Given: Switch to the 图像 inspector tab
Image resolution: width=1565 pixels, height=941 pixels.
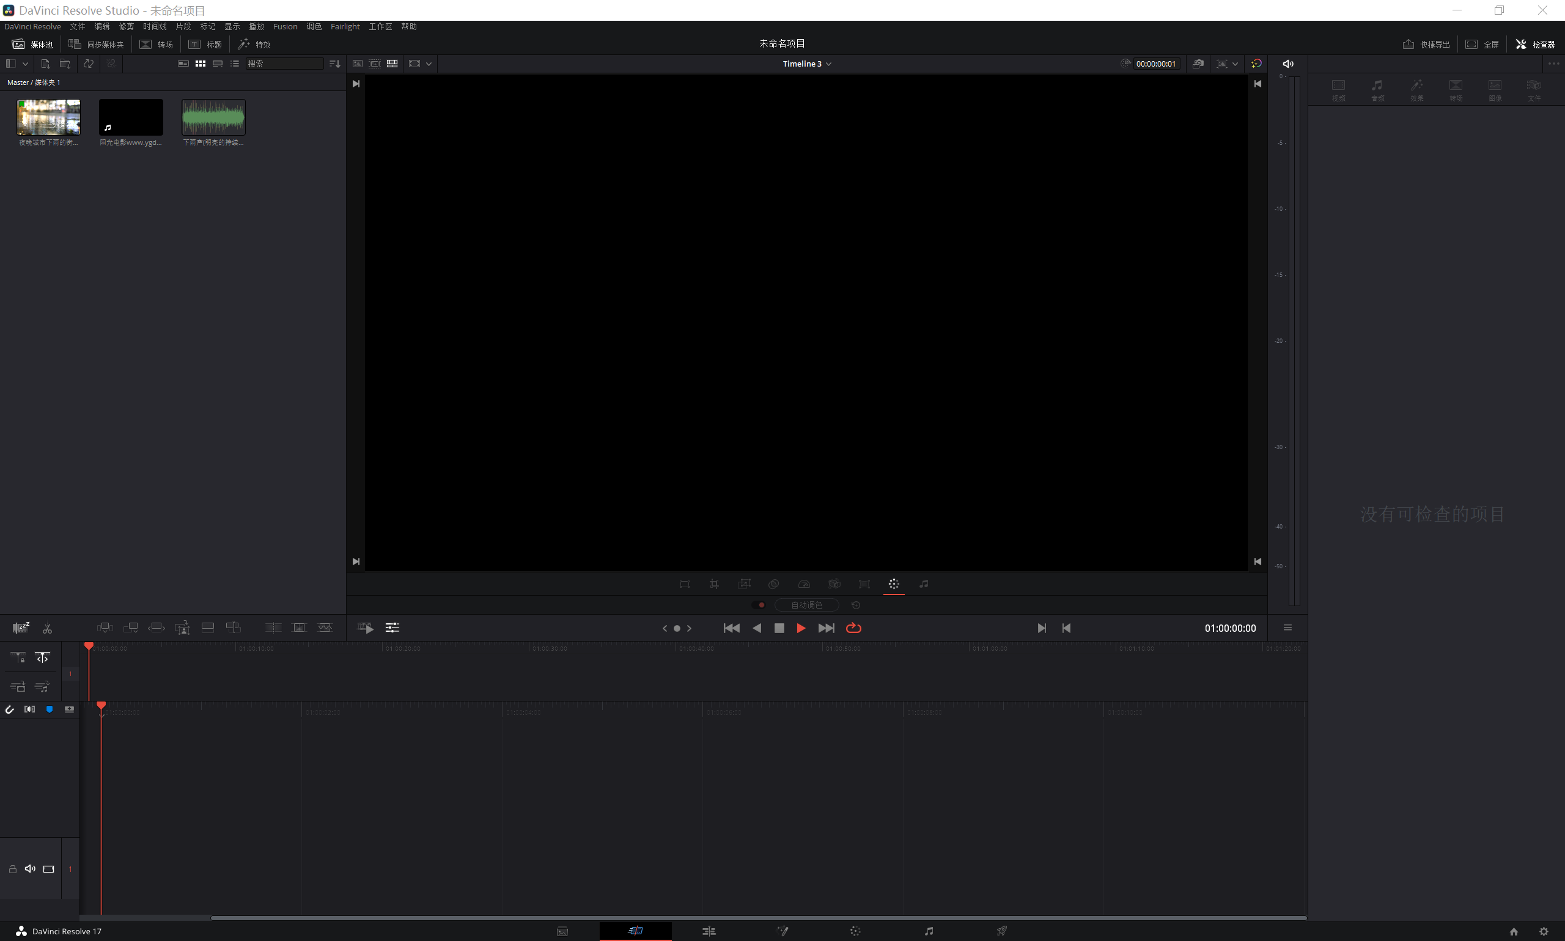Looking at the screenshot, I should click(1495, 90).
